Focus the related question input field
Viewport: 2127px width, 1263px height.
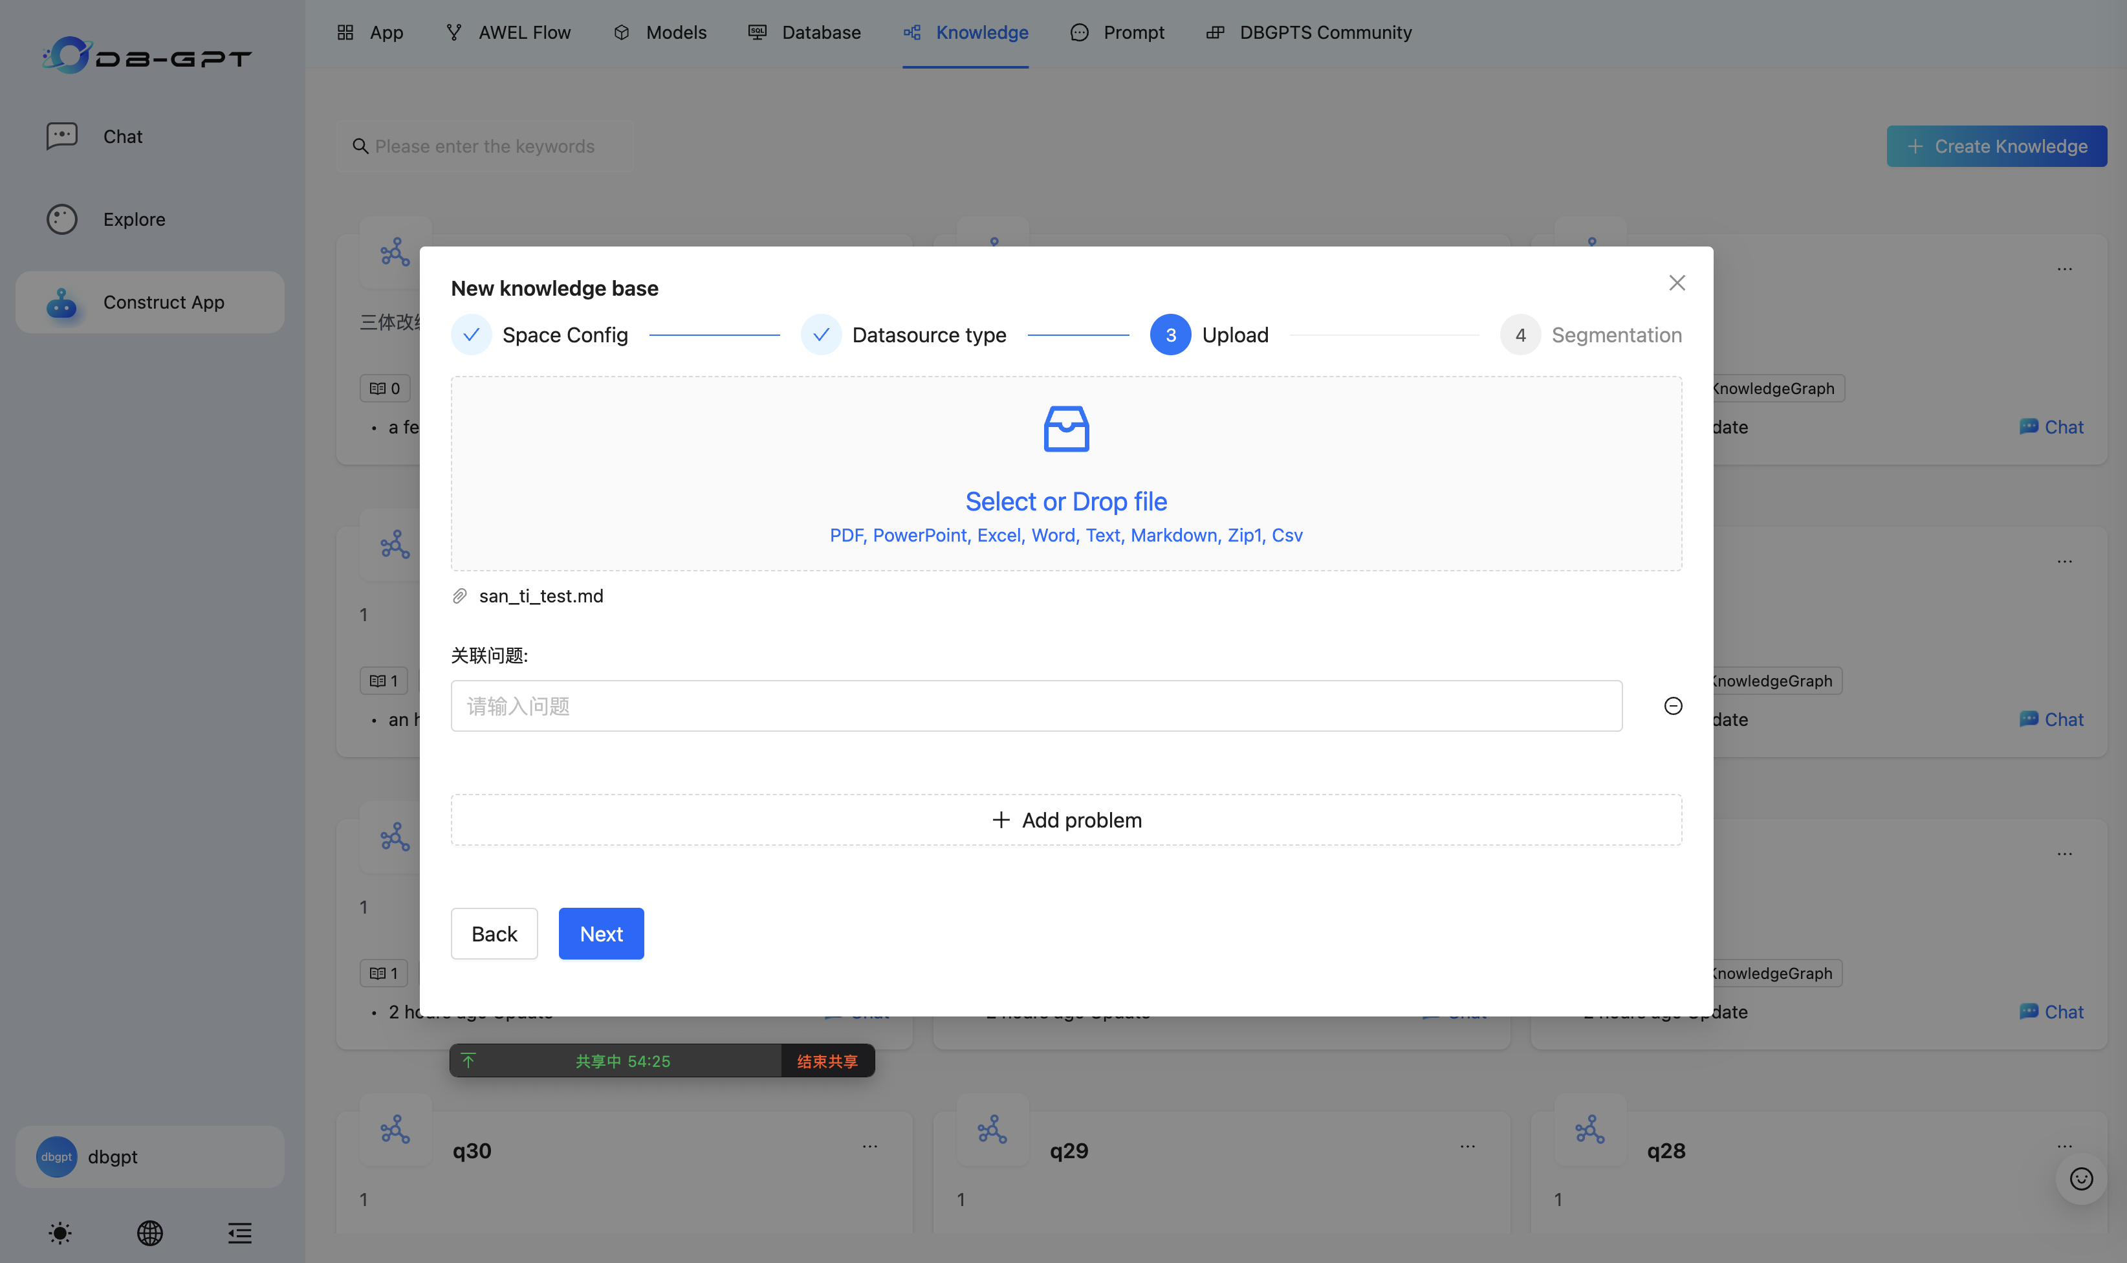(1036, 705)
